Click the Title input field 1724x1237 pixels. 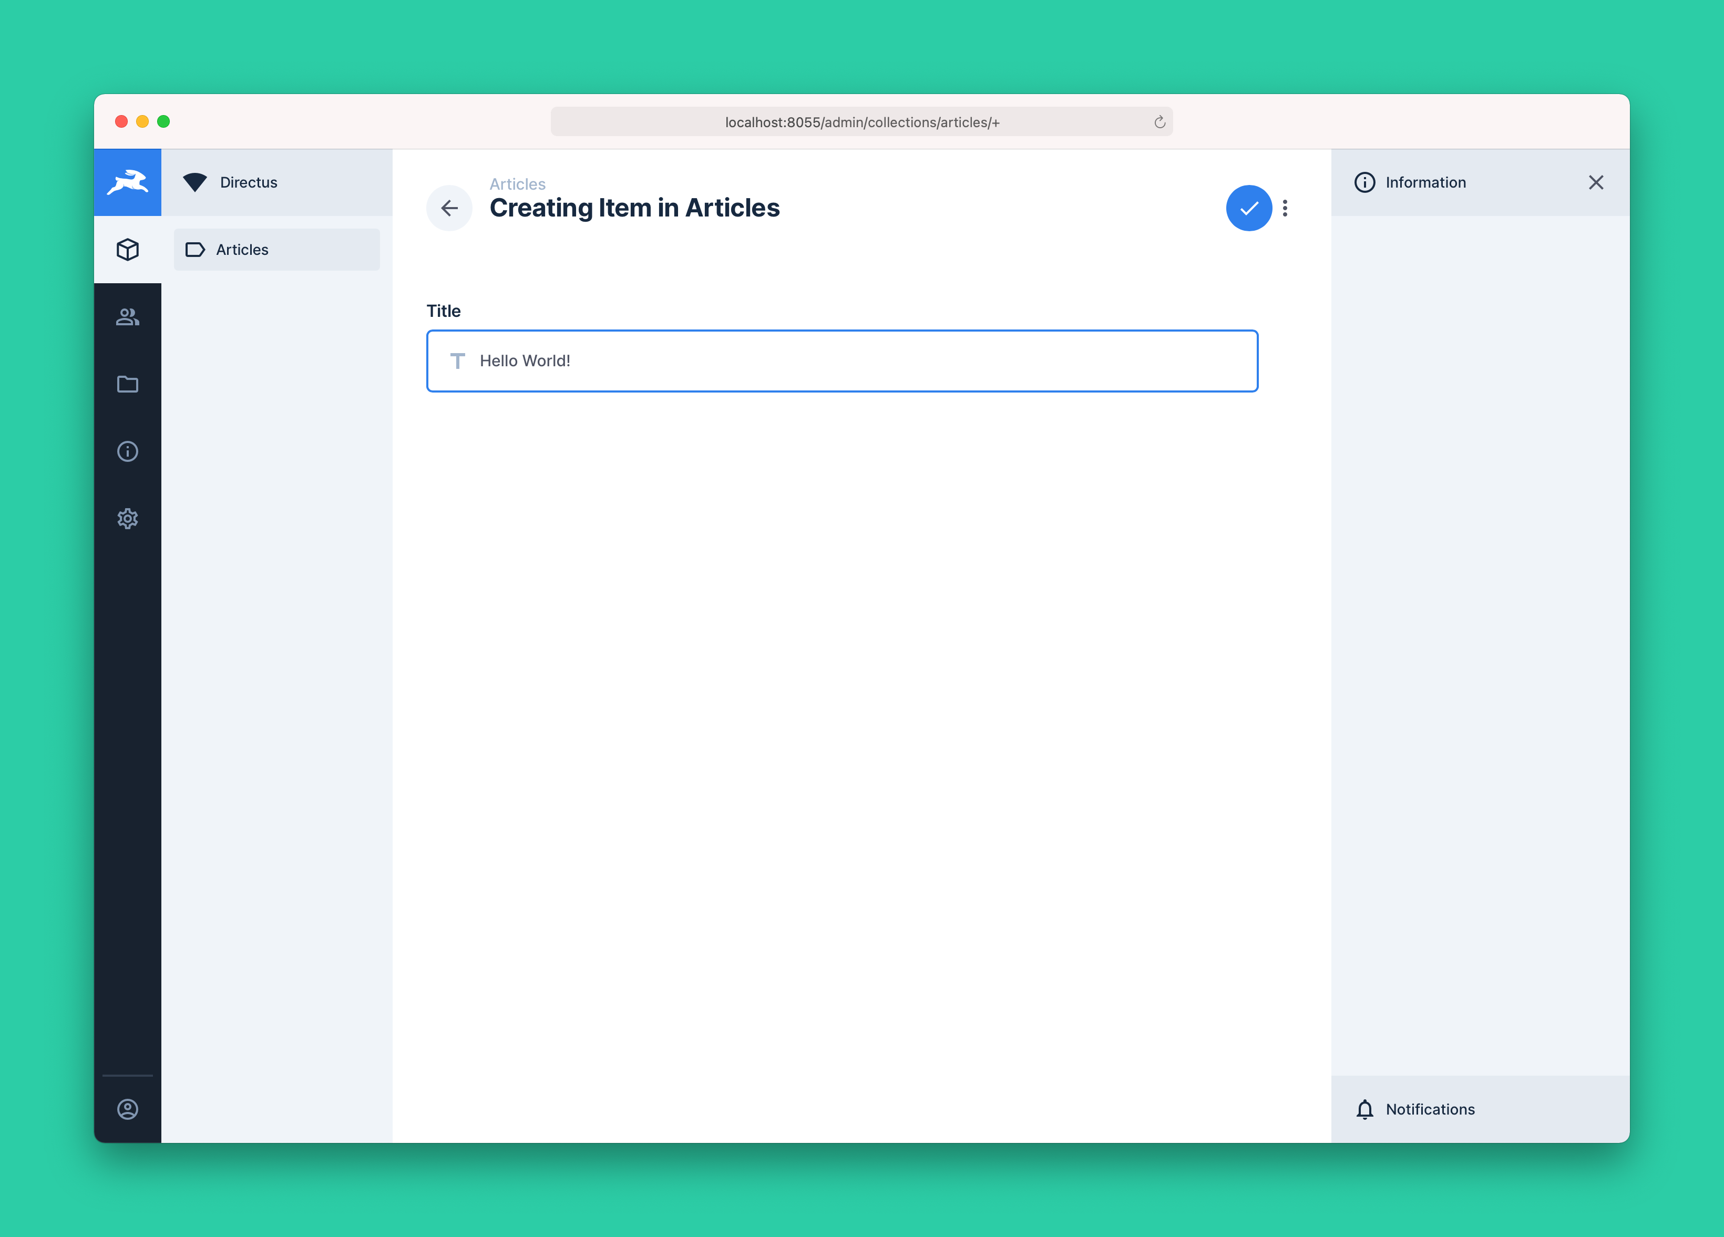pyautogui.click(x=842, y=361)
